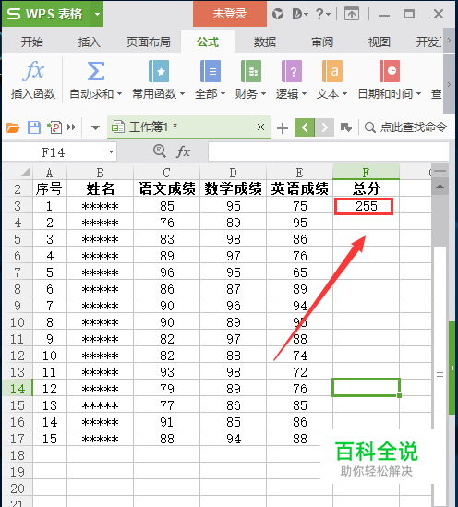This screenshot has height=507, width=458.
Task: Switch to the 页面布局 tab
Action: pyautogui.click(x=149, y=42)
